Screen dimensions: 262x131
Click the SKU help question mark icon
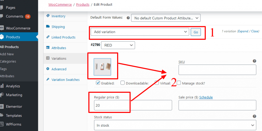click(x=254, y=61)
